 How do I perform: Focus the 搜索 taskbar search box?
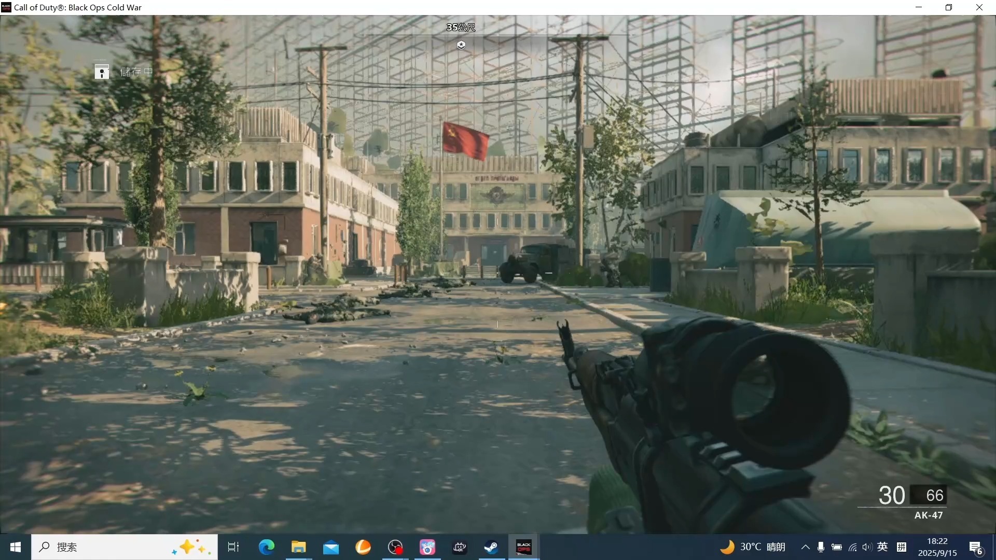point(125,547)
